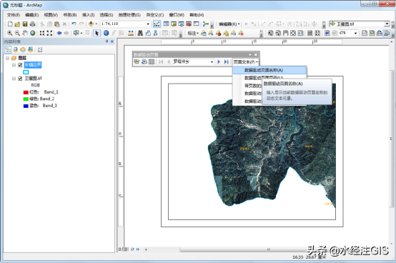Click the red Band_1 color swatch

[26, 92]
